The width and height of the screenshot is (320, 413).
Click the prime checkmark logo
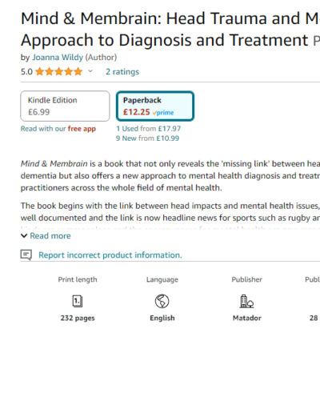point(163,113)
